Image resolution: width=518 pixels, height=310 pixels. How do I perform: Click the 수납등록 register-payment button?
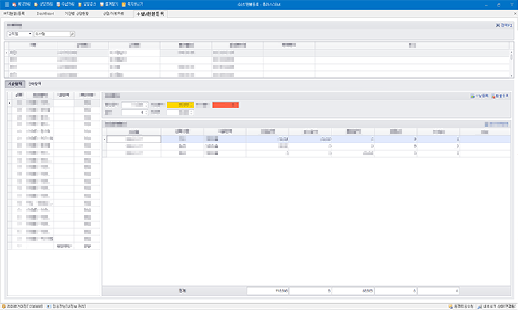[x=479, y=96]
